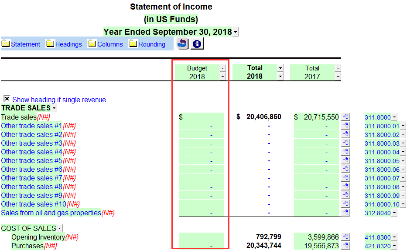The width and height of the screenshot is (410, 250).
Task: Click mouse icon for Other trade sales #9
Action: 346,195
